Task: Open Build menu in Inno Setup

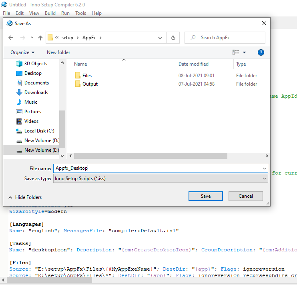Action: (x=50, y=13)
